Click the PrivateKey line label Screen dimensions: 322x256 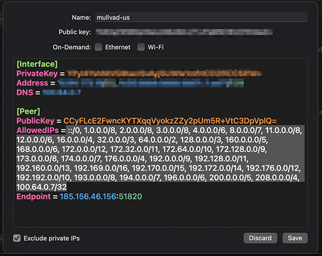37,74
